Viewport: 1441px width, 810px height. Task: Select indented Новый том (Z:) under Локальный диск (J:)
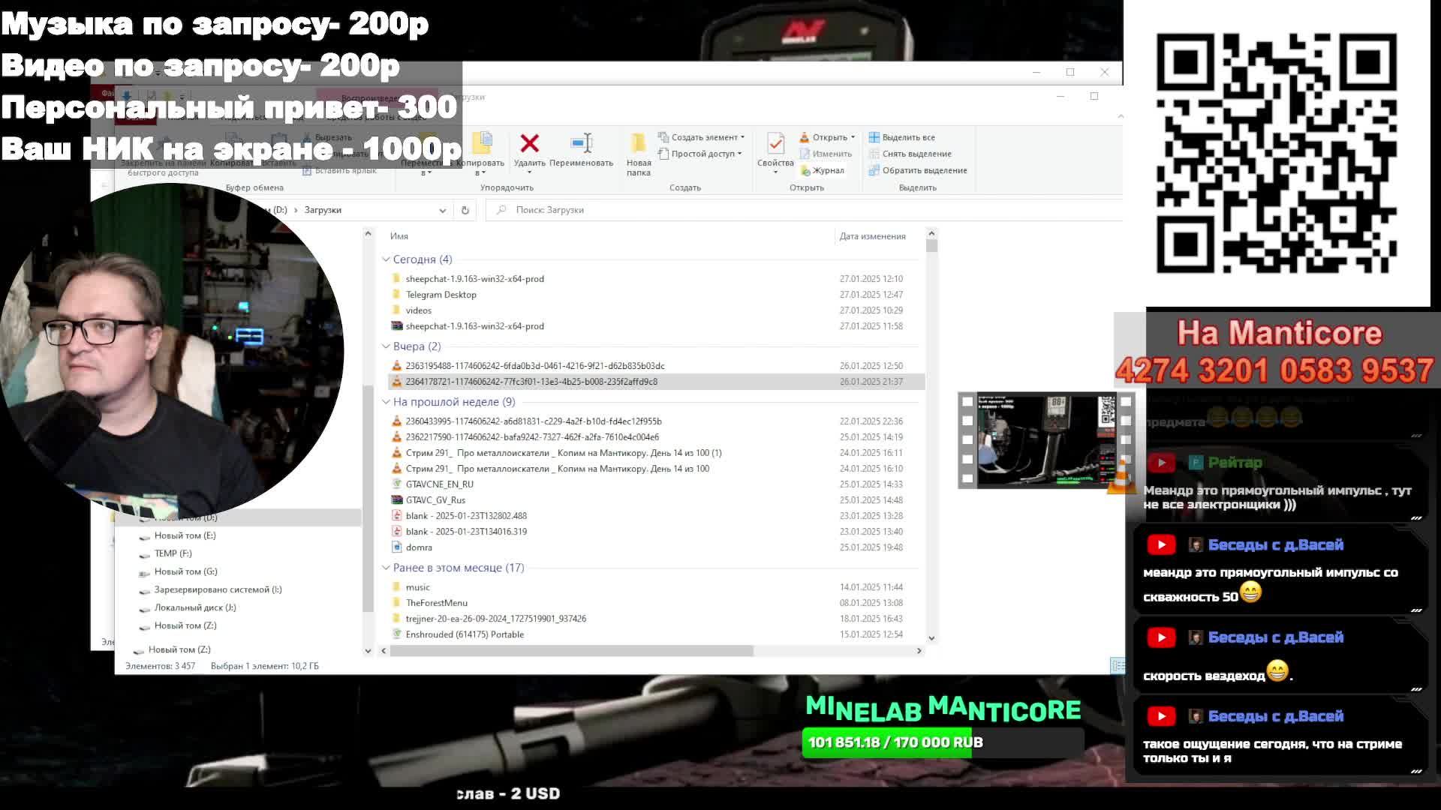pyautogui.click(x=185, y=625)
